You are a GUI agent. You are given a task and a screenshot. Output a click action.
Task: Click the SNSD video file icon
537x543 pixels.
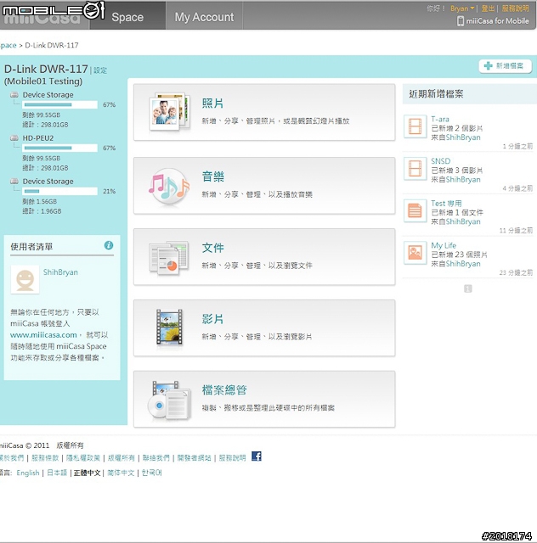point(415,169)
